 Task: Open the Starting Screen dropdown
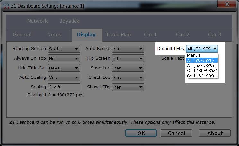64,49
